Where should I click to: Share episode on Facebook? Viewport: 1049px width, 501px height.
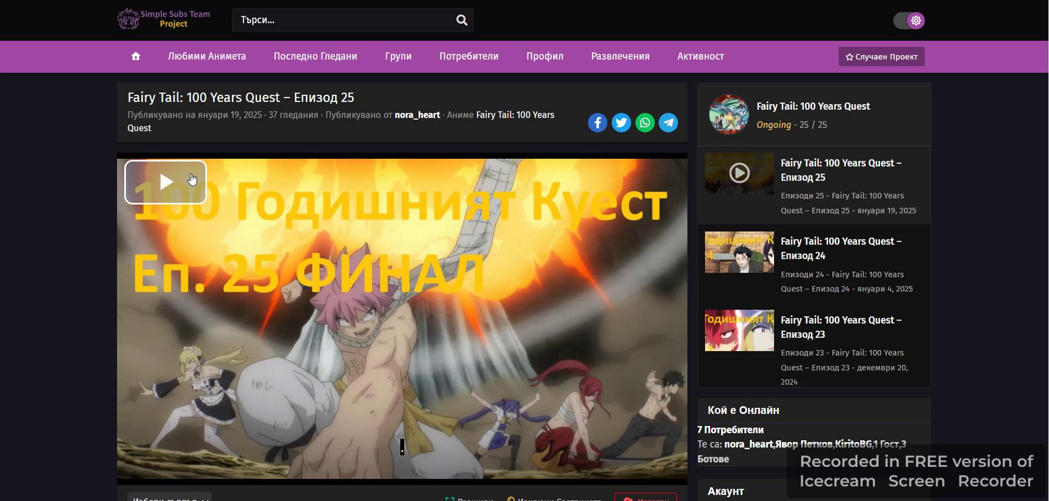(x=597, y=122)
